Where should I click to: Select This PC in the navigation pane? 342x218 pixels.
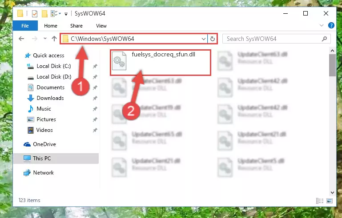(56, 159)
